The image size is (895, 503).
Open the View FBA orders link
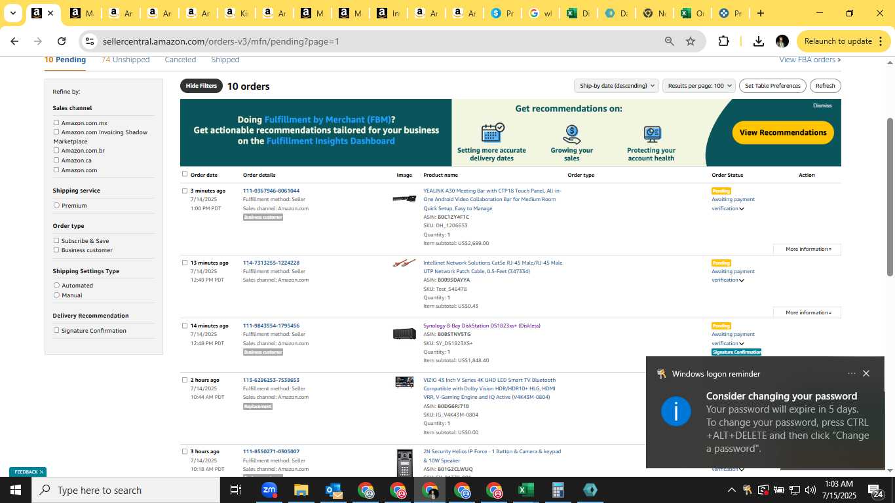(810, 60)
